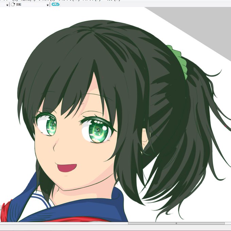Open the dropdown arrow left of rotate icon
The height and width of the screenshot is (231, 231).
[x=7, y=5]
